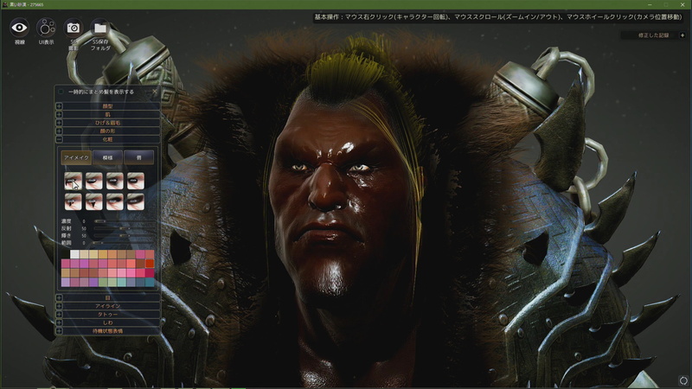The width and height of the screenshot is (692, 389).
Task: Switch to the tab right of 模様
Action: coord(138,157)
